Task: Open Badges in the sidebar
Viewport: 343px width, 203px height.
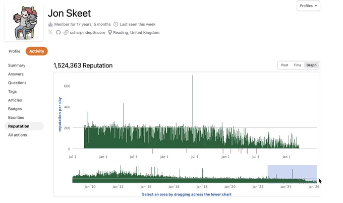Action: [x=15, y=109]
